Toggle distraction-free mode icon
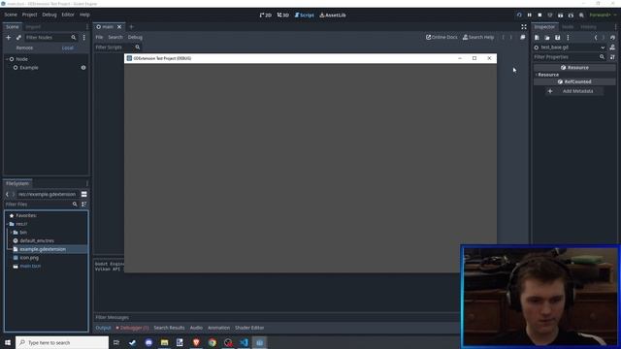Viewport: 621px width, 349px height. point(524,27)
